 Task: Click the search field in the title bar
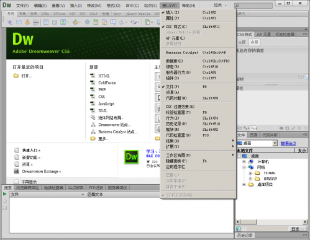coord(253,6)
